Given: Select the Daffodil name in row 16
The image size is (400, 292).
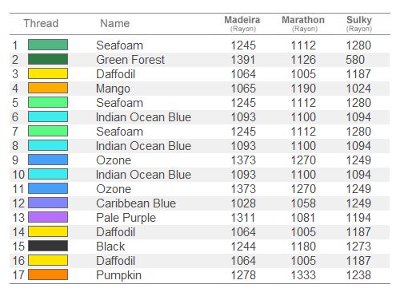Looking at the screenshot, I should 116,261.
